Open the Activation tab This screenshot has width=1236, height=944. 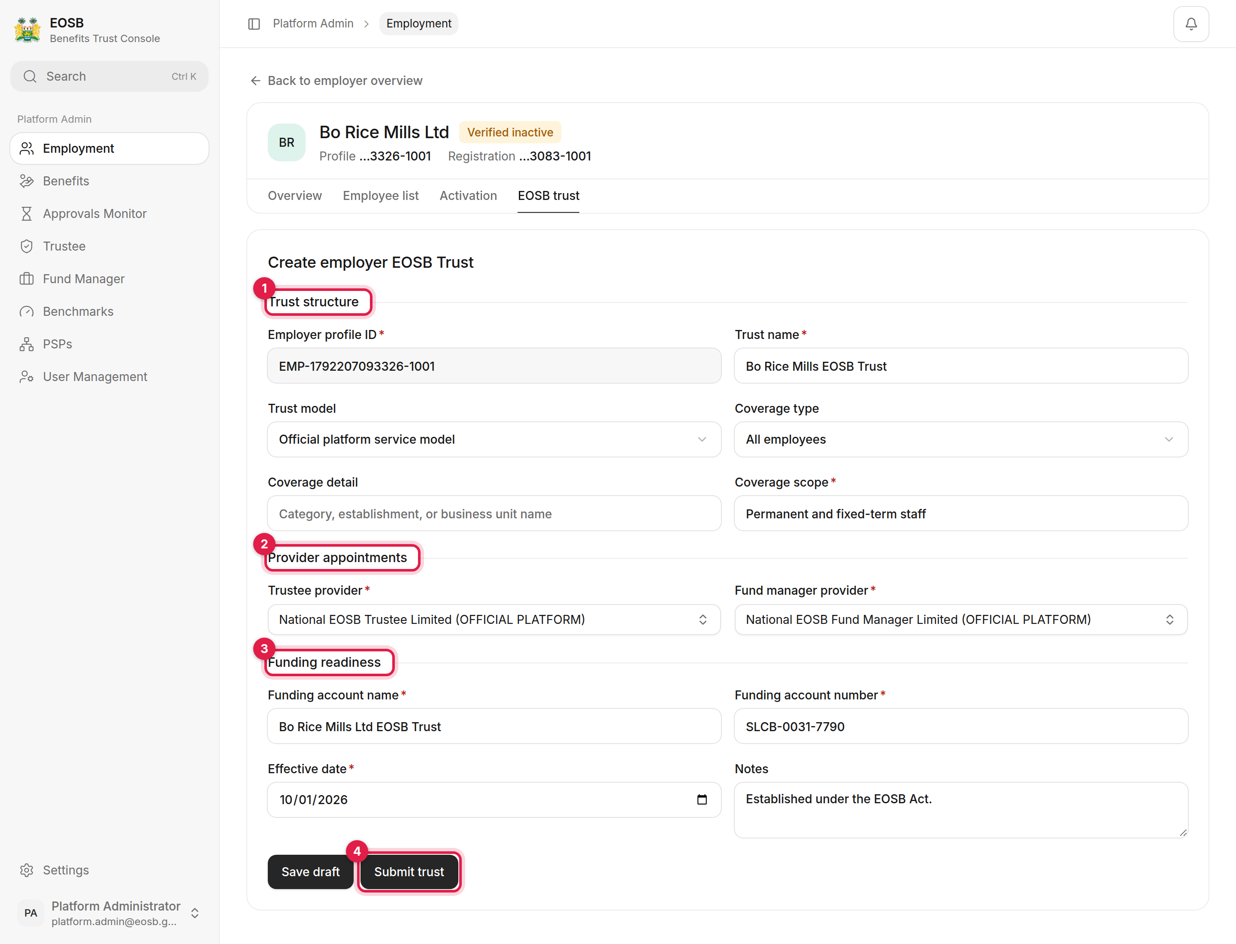pyautogui.click(x=468, y=196)
